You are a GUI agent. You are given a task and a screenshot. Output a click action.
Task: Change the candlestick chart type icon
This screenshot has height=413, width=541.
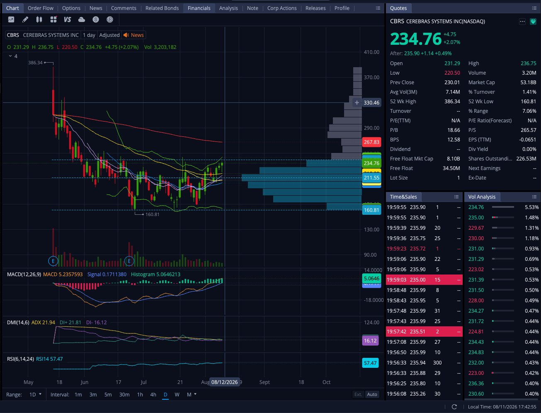click(x=39, y=19)
